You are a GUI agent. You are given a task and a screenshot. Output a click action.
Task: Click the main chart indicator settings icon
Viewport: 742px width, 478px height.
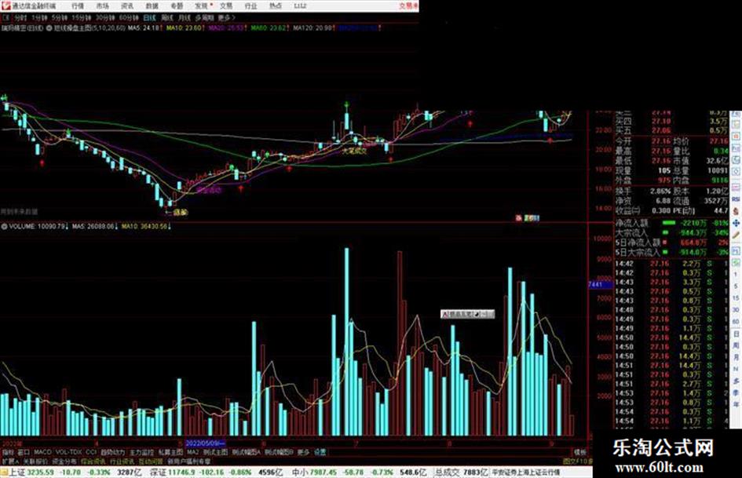[49, 28]
